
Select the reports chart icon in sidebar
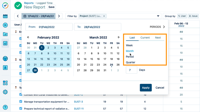tap(5, 43)
